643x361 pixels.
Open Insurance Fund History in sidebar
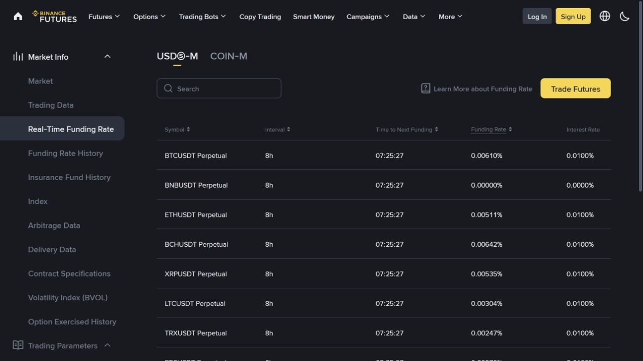point(69,177)
